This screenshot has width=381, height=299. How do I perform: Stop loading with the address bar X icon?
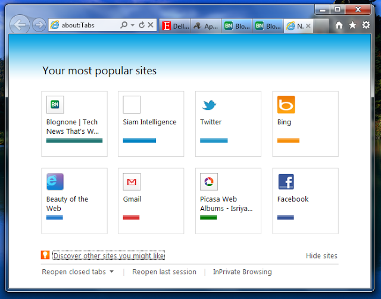(x=151, y=25)
